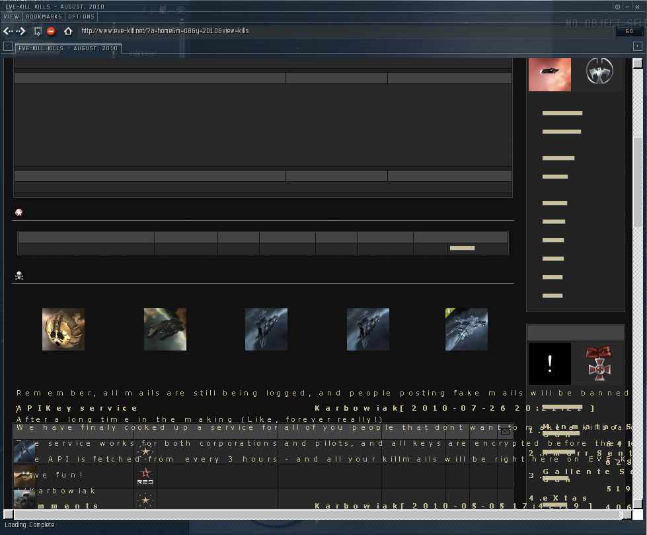Click 'Karbowiak[ 2010-07-26' author stamp
This screenshot has width=647, height=535.
pos(454,408)
